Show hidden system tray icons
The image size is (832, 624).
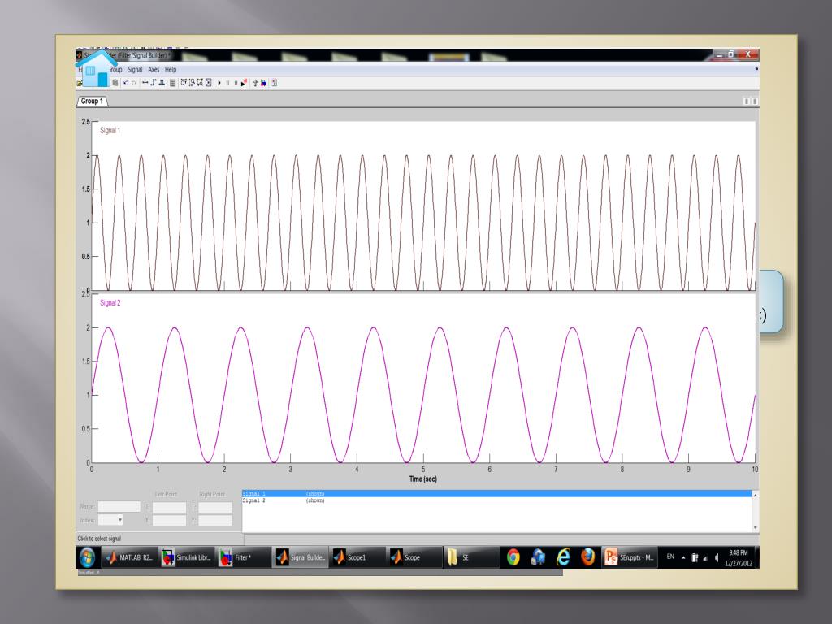[683, 557]
